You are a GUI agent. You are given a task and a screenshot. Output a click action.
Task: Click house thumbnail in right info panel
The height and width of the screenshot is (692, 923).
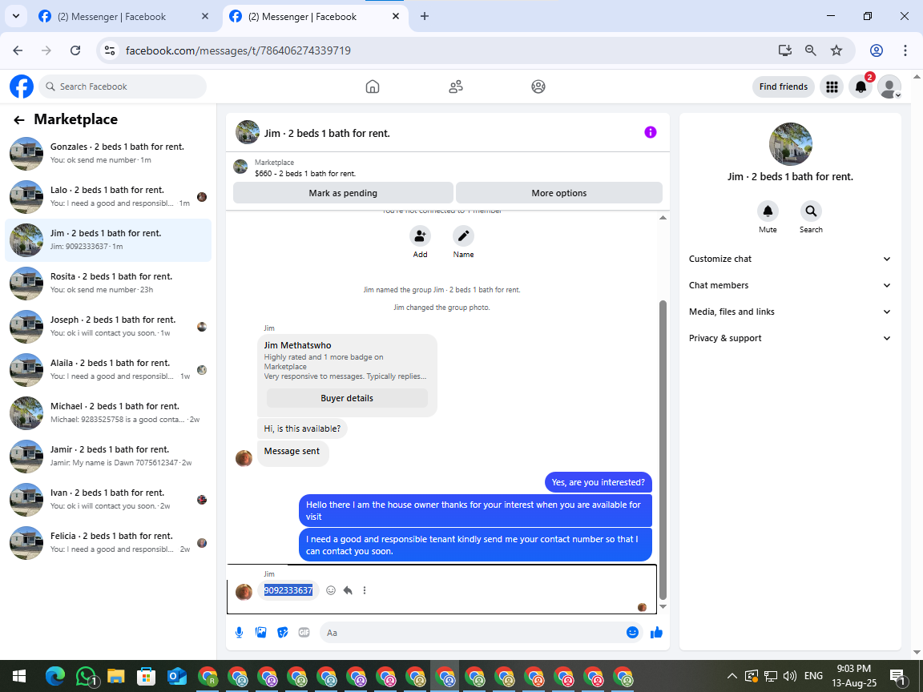790,144
